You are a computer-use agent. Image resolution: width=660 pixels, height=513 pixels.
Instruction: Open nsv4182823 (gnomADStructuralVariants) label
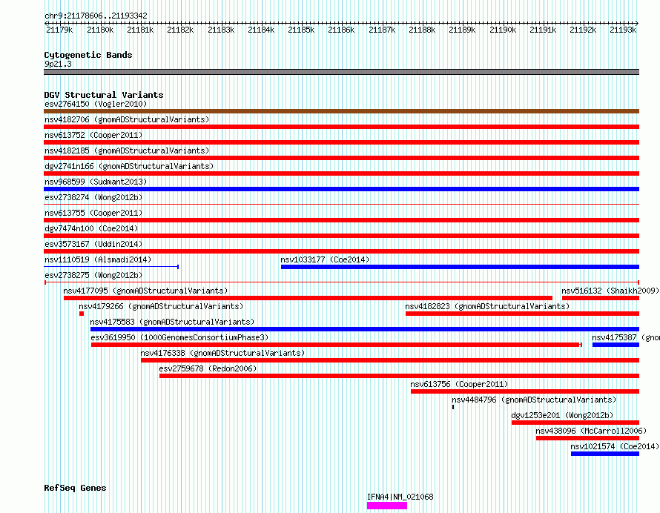click(487, 306)
